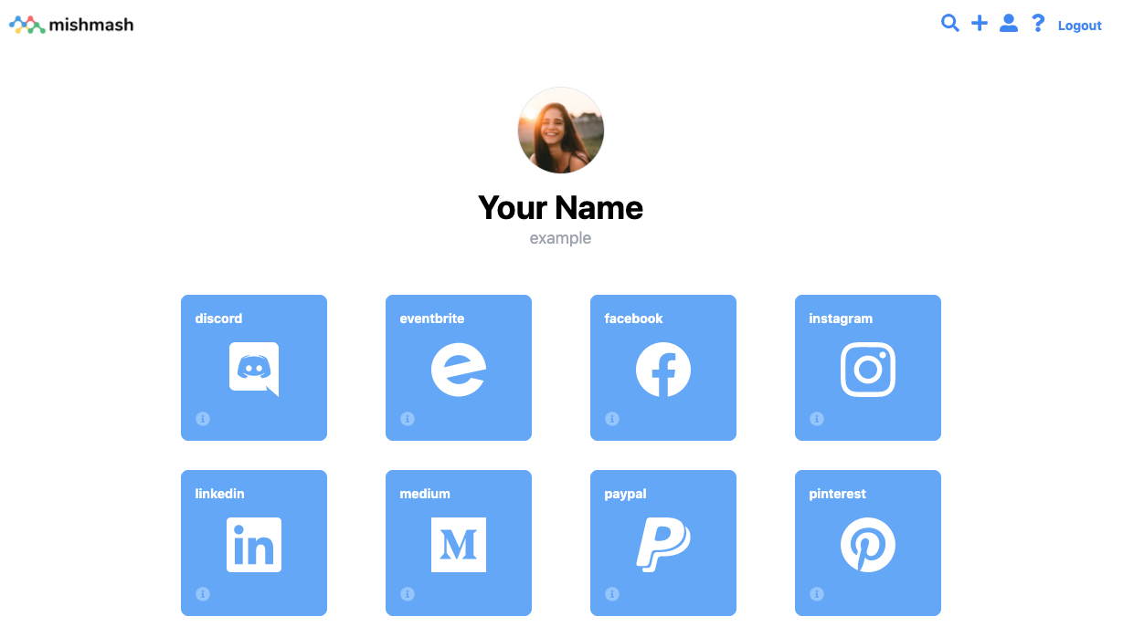Open the search magnifier icon
This screenshot has width=1123, height=637.
pos(950,24)
